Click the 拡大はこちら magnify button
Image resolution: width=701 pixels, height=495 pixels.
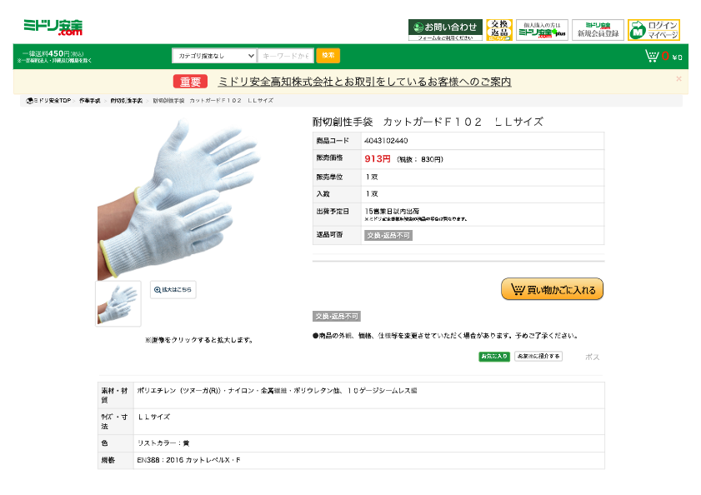point(173,290)
